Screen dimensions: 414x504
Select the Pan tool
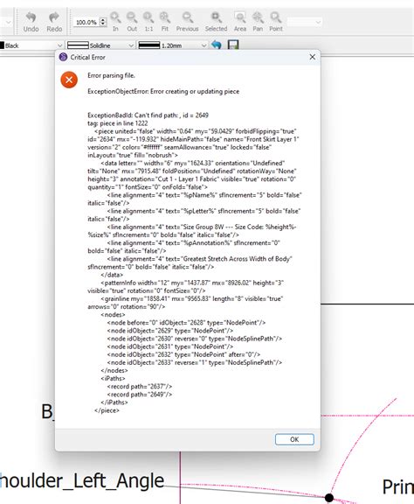258,22
